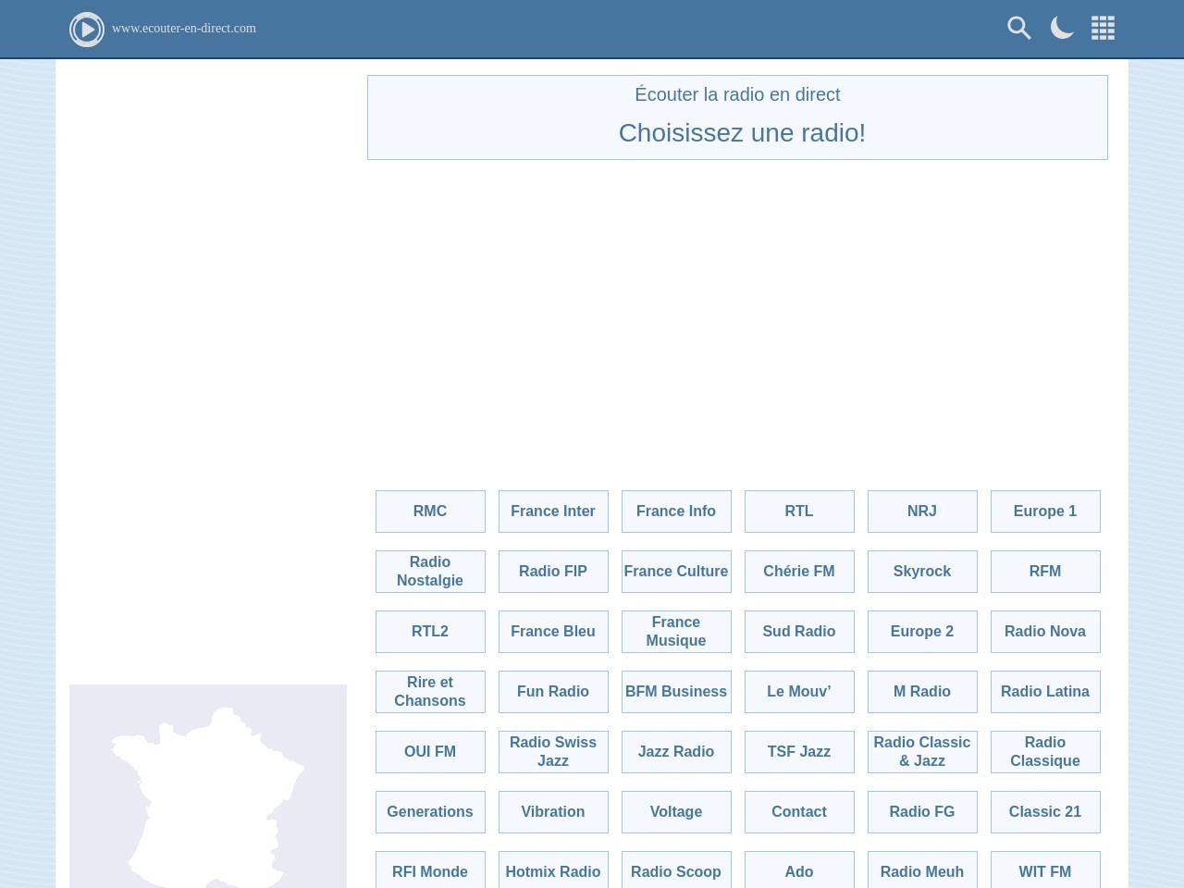Viewport: 1184px width, 888px height.
Task: Choose Europe 2 station
Action: pyautogui.click(x=922, y=632)
